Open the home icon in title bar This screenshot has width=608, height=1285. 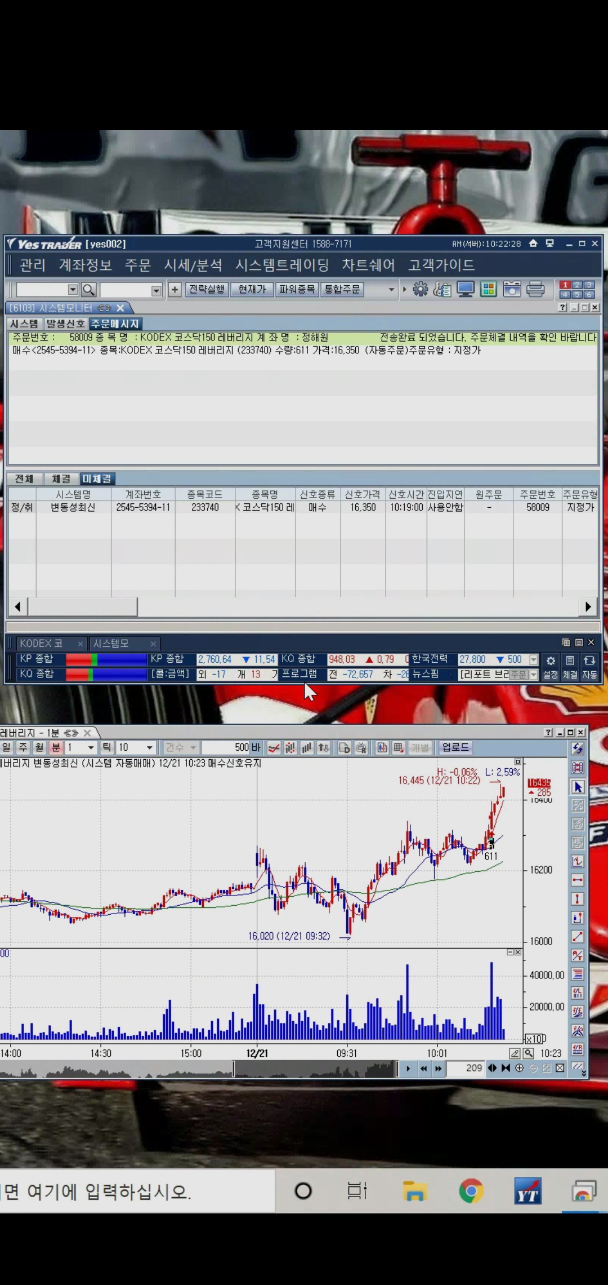(x=533, y=243)
